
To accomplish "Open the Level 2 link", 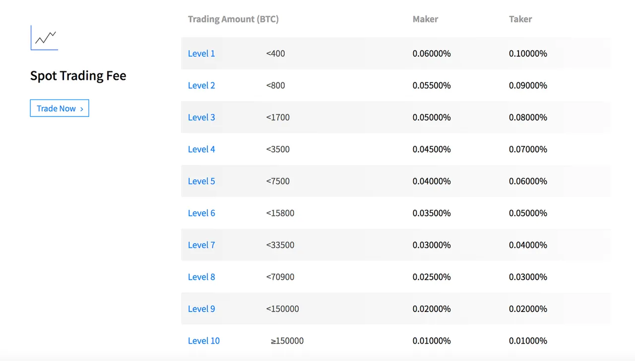I will 201,85.
